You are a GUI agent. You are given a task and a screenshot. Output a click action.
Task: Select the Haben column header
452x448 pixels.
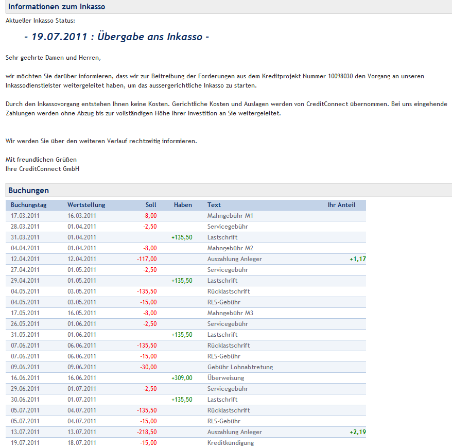(183, 205)
